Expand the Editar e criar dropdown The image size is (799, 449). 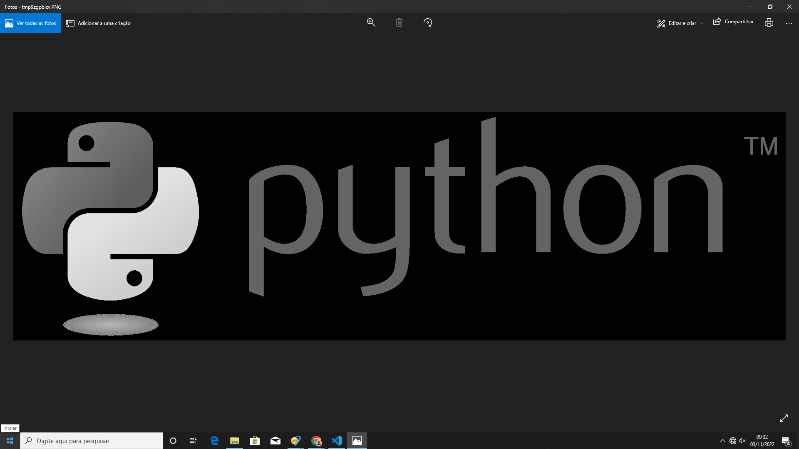679,23
